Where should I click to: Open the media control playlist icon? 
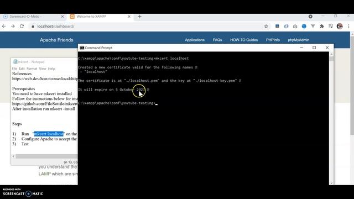point(331,27)
